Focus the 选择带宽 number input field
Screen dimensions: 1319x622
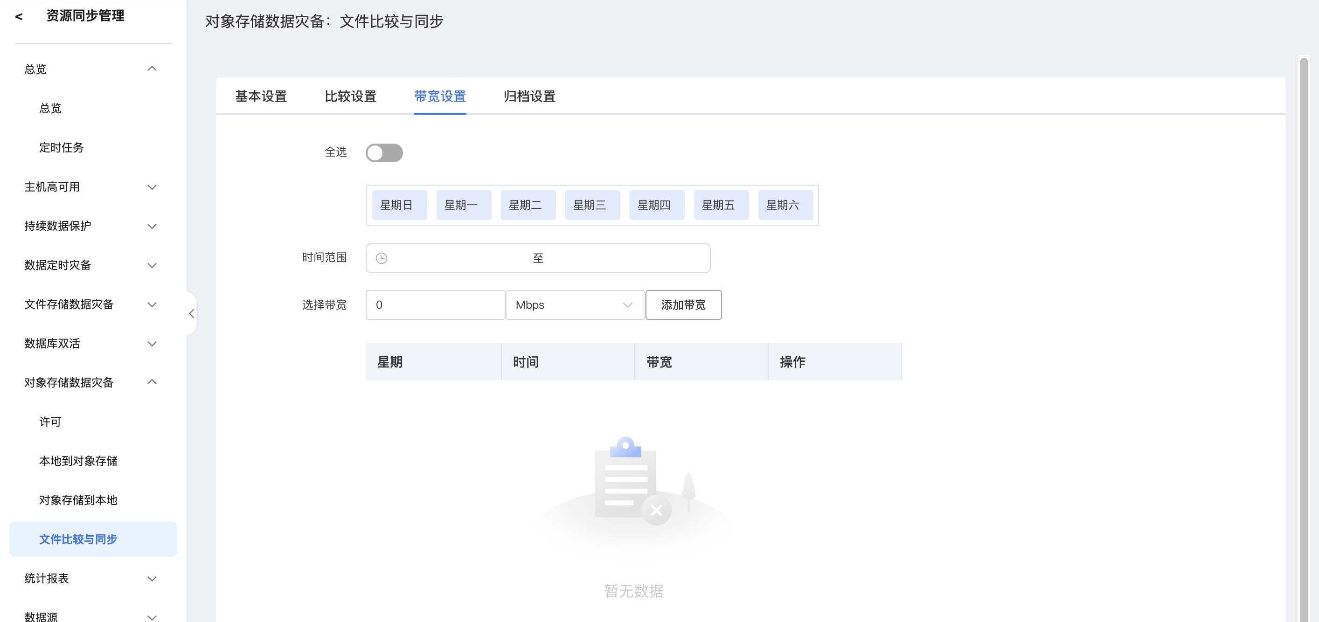tap(435, 305)
